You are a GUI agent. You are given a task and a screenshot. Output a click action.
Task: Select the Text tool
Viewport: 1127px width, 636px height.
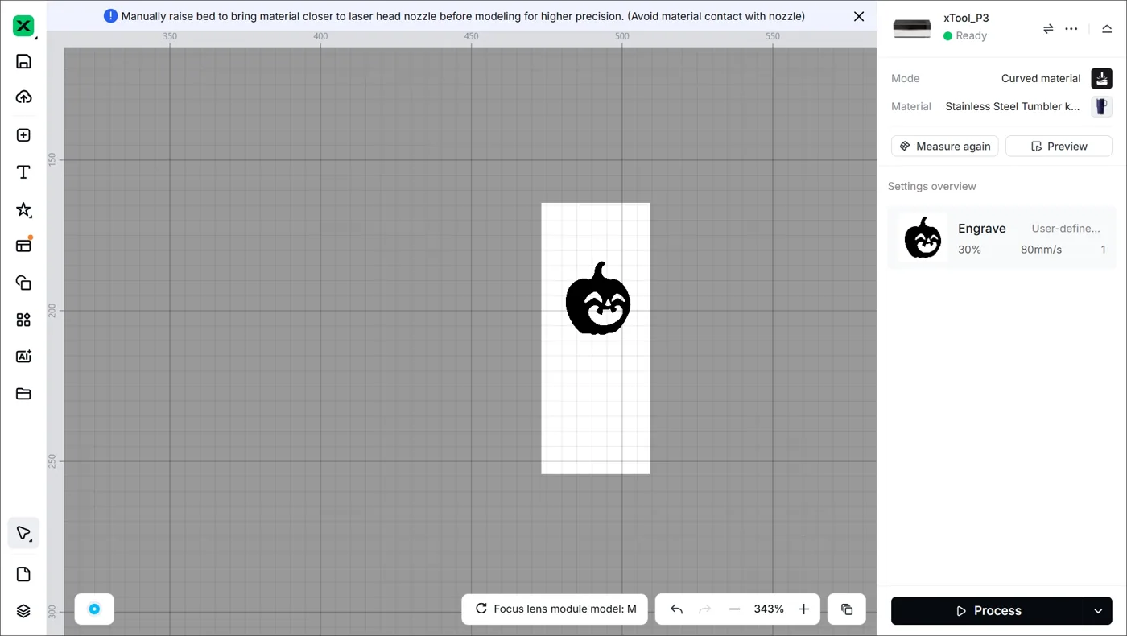(23, 172)
